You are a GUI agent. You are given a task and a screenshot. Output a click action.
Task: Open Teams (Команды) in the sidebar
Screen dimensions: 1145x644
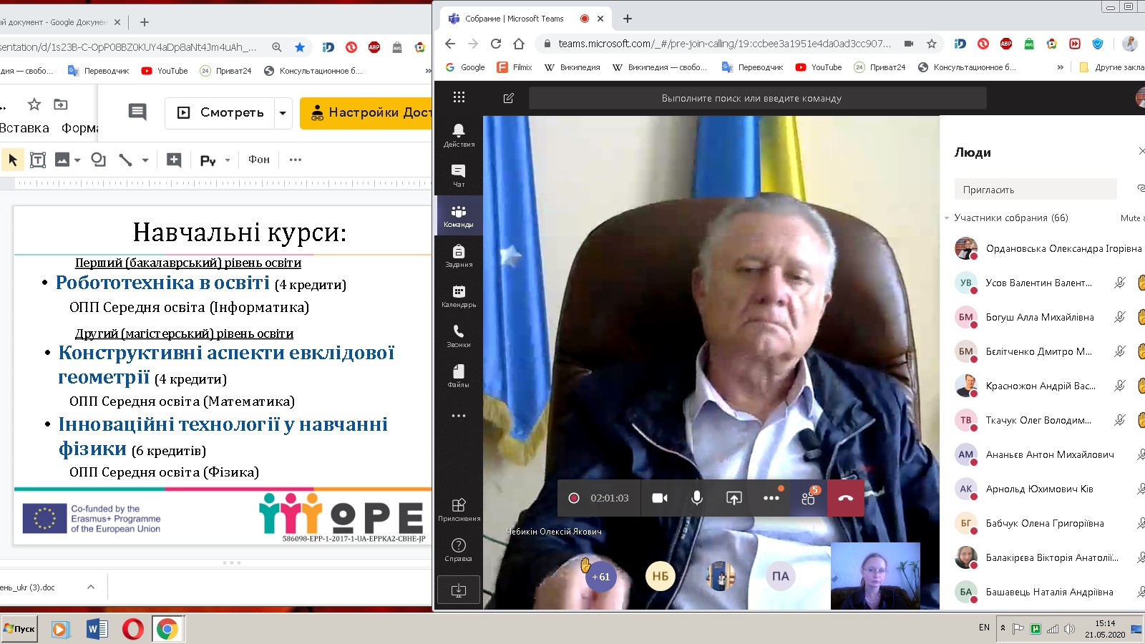tap(459, 215)
